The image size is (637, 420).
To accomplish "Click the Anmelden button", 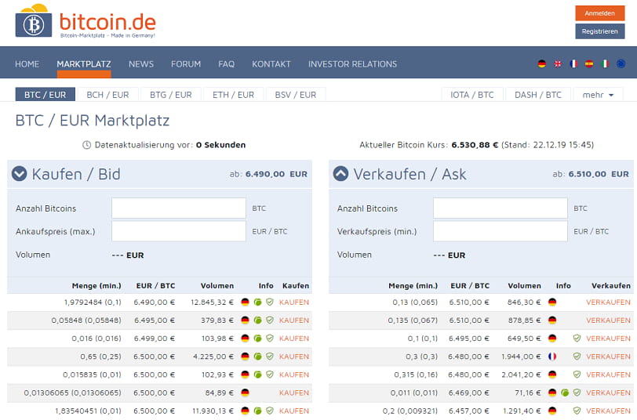I will pyautogui.click(x=599, y=13).
